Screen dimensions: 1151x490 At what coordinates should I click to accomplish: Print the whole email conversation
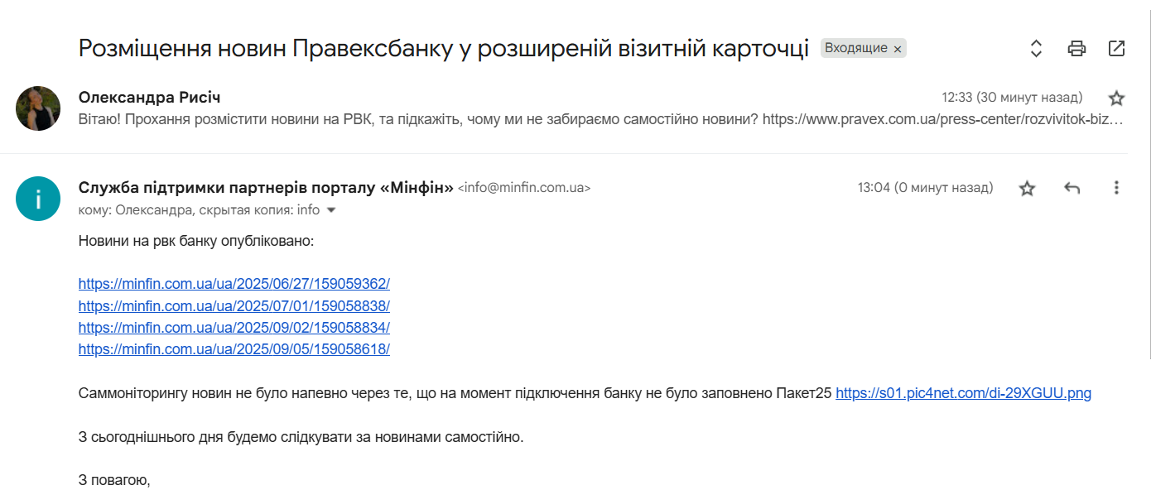coord(1076,48)
